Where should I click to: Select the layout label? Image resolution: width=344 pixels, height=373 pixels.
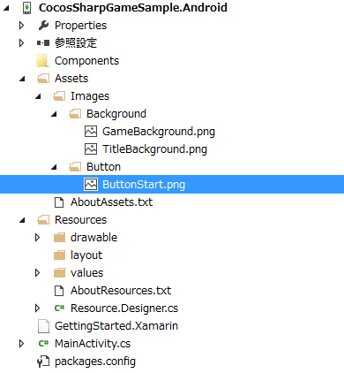[86, 255]
